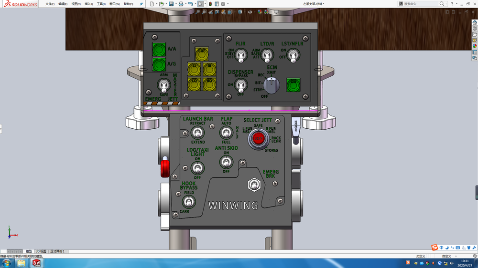
Task: Expand the Print dropdown arrow
Action: [185, 4]
